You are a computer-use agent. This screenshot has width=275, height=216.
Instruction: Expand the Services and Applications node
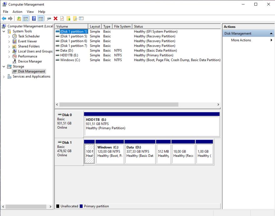coord(4,76)
